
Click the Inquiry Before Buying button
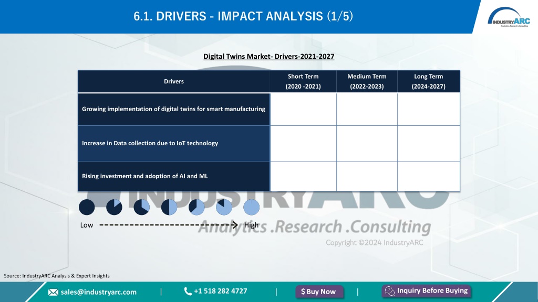click(x=427, y=291)
